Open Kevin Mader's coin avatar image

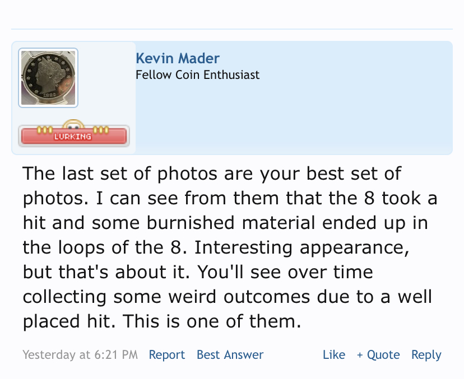48,78
